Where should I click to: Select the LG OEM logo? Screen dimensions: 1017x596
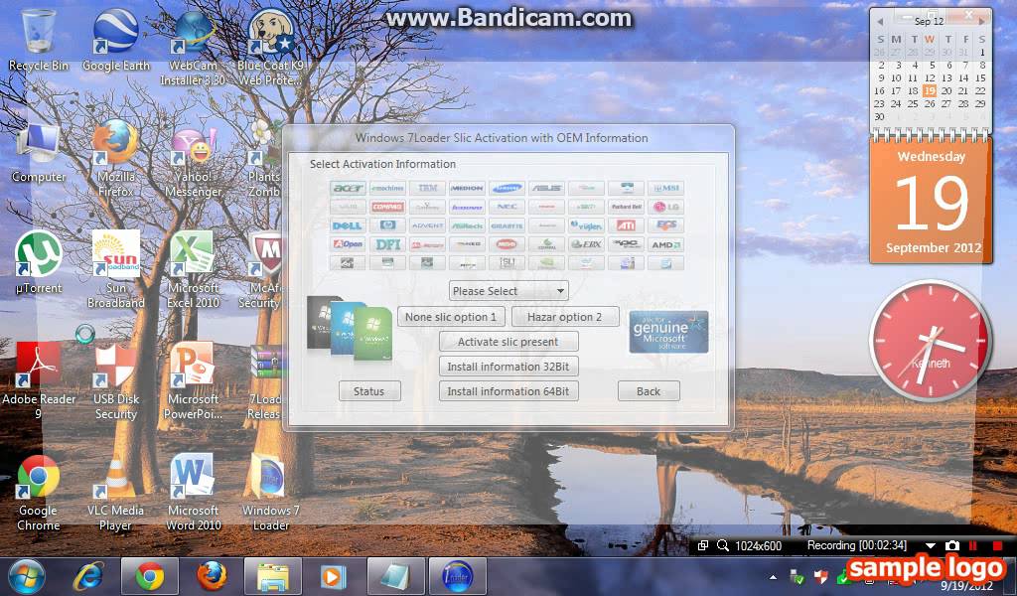tap(665, 207)
